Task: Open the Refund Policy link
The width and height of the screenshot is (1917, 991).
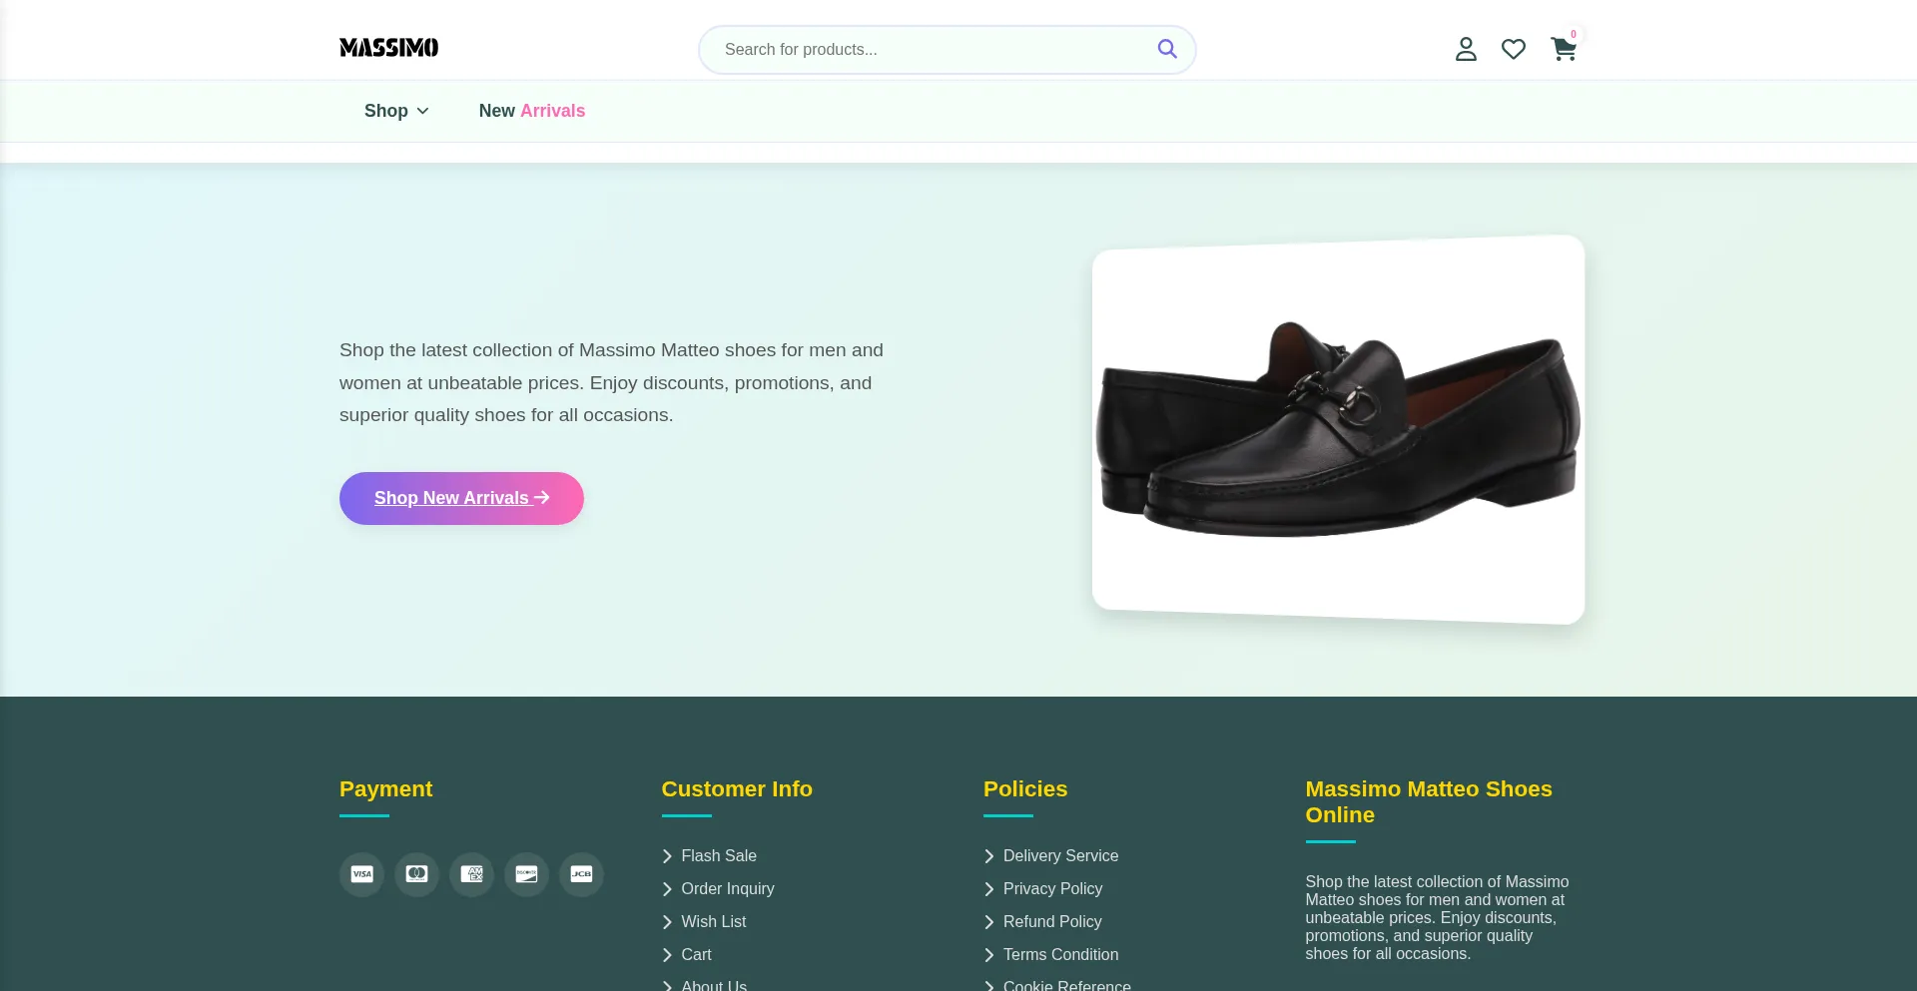Action: pyautogui.click(x=1051, y=921)
